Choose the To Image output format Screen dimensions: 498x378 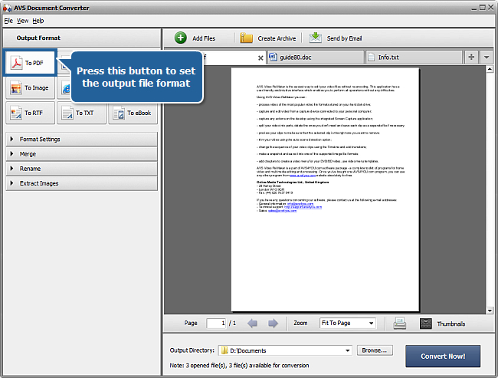tap(30, 87)
